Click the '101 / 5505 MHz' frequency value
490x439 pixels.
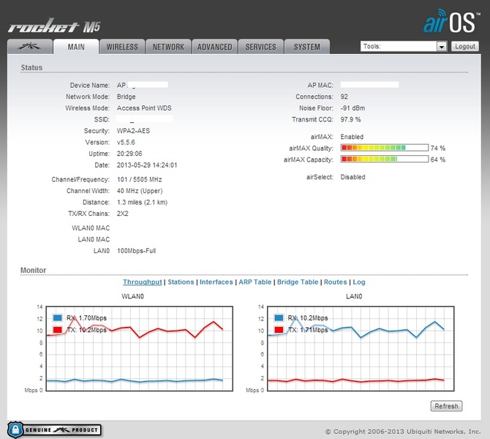[140, 179]
